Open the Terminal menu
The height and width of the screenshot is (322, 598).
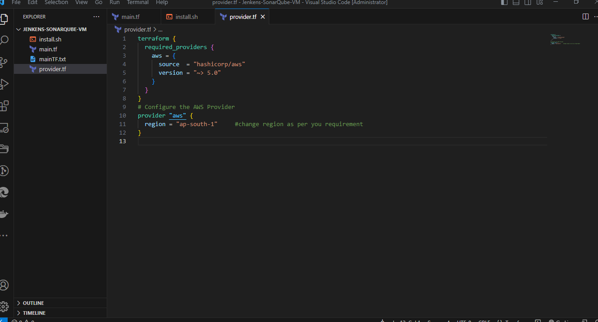[x=137, y=2]
